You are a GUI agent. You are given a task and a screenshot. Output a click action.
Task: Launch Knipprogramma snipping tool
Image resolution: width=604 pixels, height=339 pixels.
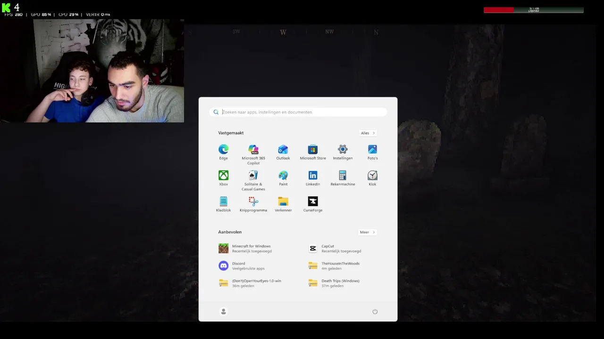[253, 204]
